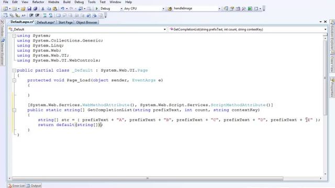Open the Debug menu

pyautogui.click(x=79, y=2)
